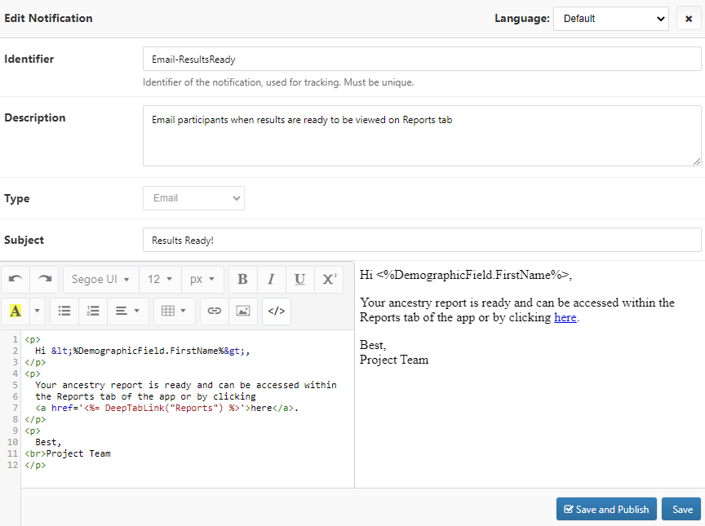Expand the insert table dropdown
Image resolution: width=705 pixels, height=526 pixels.
pos(174,311)
